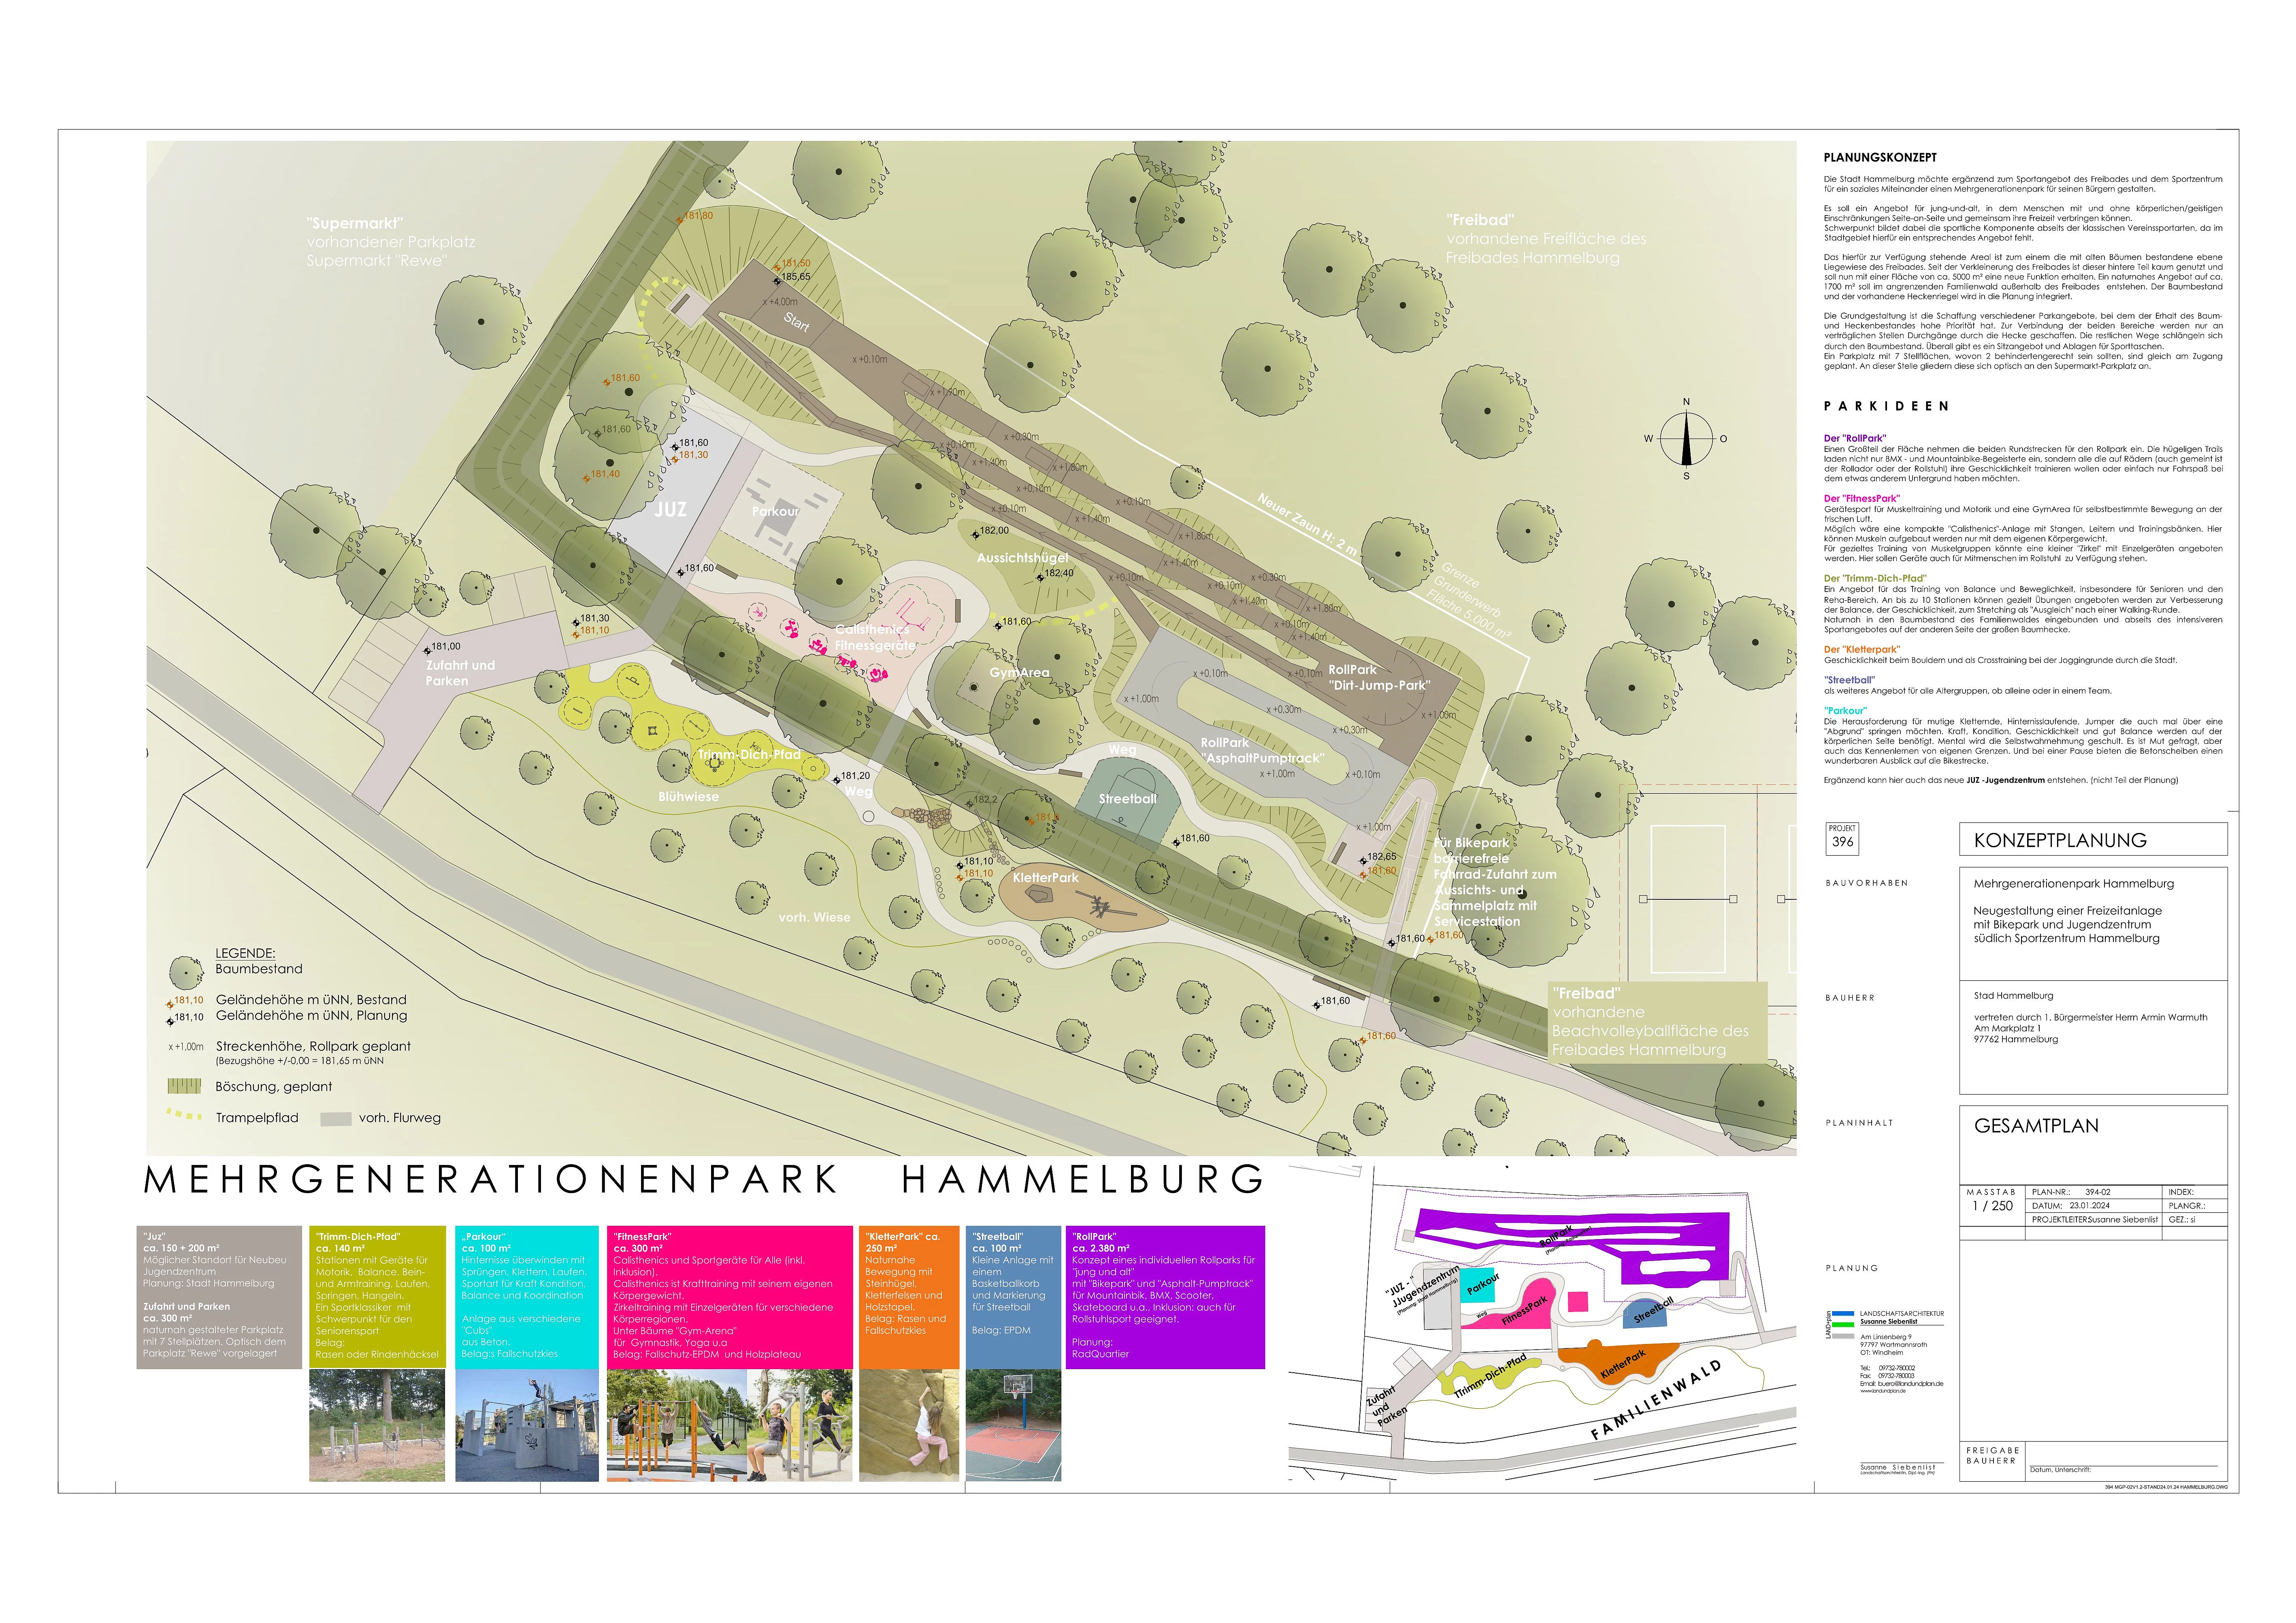This screenshot has width=2296, height=1623.
Task: Click the Start label on the bike ramp
Action: (796, 322)
